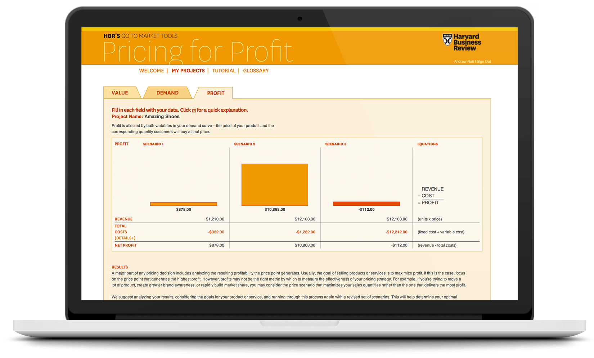Switch to the DEMAND tab

pyautogui.click(x=167, y=93)
